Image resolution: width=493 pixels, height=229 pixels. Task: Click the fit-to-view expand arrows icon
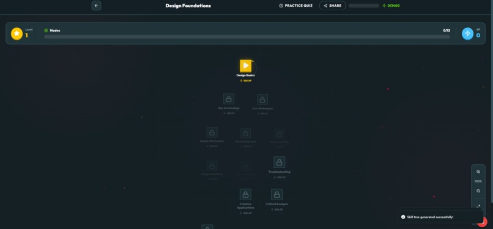point(478,206)
